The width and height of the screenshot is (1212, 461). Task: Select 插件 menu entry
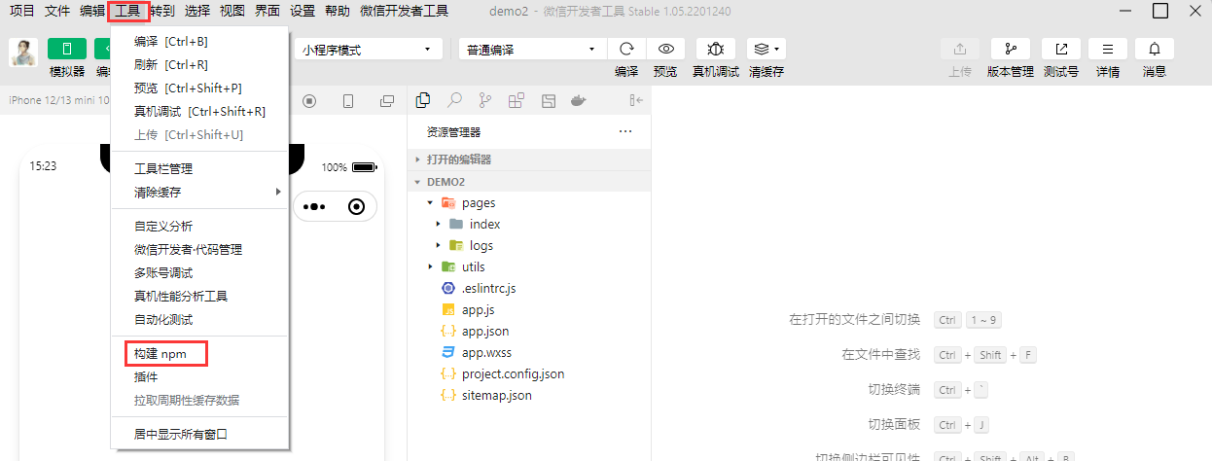(200, 376)
